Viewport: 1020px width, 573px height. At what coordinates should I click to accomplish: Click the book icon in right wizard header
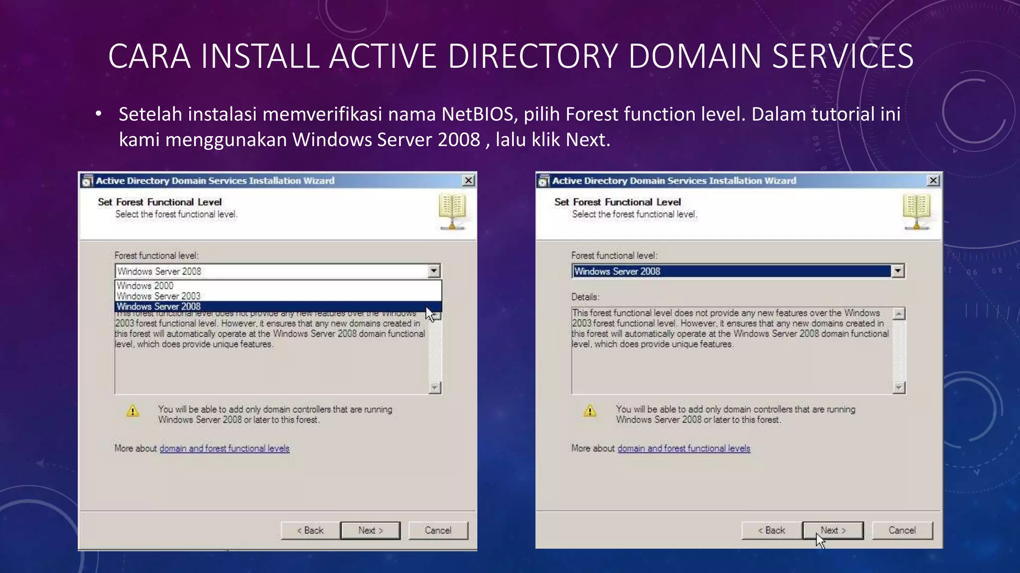[916, 212]
